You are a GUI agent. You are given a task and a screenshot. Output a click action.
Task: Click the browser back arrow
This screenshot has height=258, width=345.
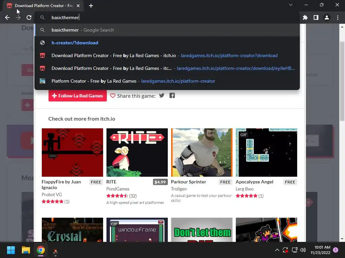pos(7,17)
